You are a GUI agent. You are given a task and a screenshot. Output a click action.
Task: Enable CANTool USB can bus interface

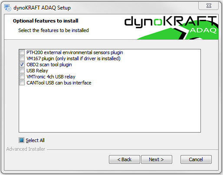(22, 83)
